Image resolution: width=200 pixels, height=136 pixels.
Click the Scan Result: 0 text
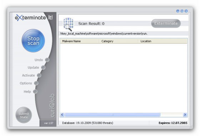pos(91,24)
